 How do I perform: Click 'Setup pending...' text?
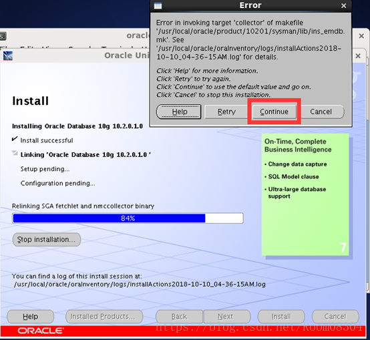pos(45,169)
